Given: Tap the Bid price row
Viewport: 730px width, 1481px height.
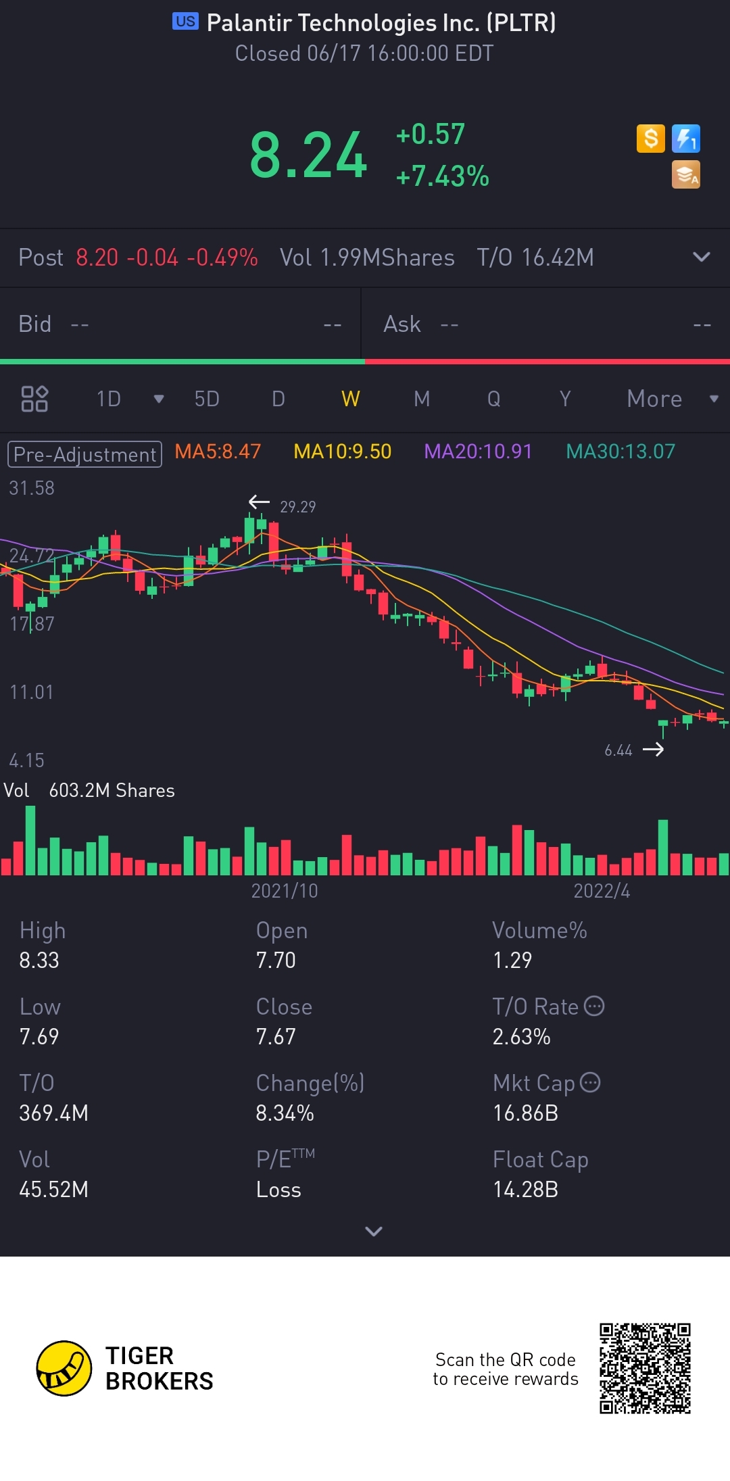Looking at the screenshot, I should 180,324.
